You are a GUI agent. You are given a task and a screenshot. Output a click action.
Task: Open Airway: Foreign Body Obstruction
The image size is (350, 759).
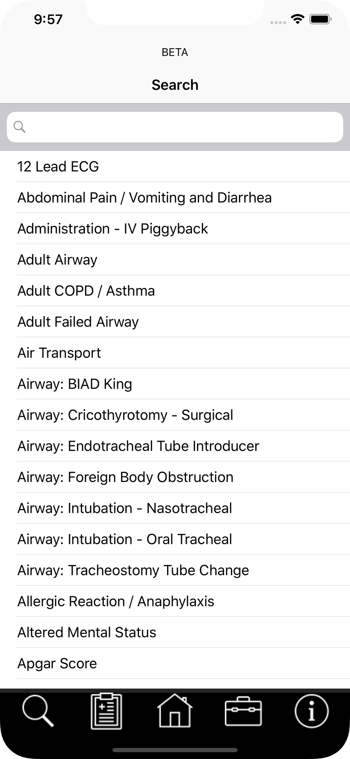point(175,477)
